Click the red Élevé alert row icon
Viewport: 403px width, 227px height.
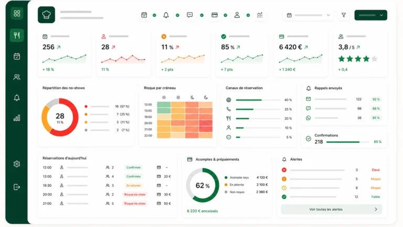pos(284,170)
